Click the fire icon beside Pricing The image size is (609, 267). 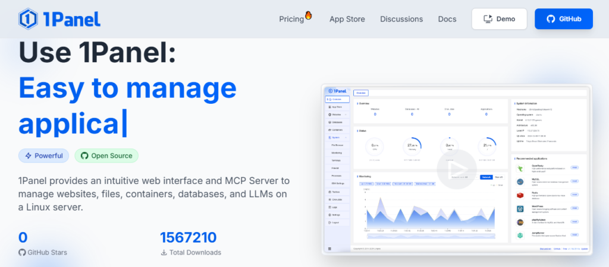click(x=309, y=15)
